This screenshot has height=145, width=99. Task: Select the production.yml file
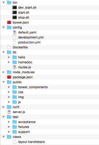point(50,42)
